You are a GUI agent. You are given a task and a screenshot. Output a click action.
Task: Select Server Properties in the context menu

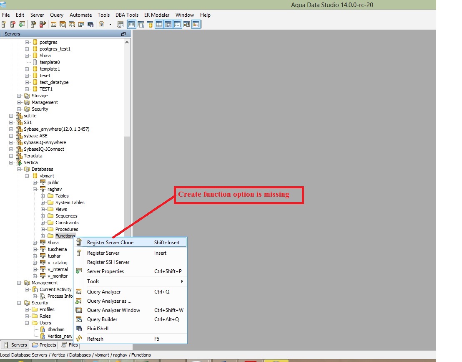(130, 271)
